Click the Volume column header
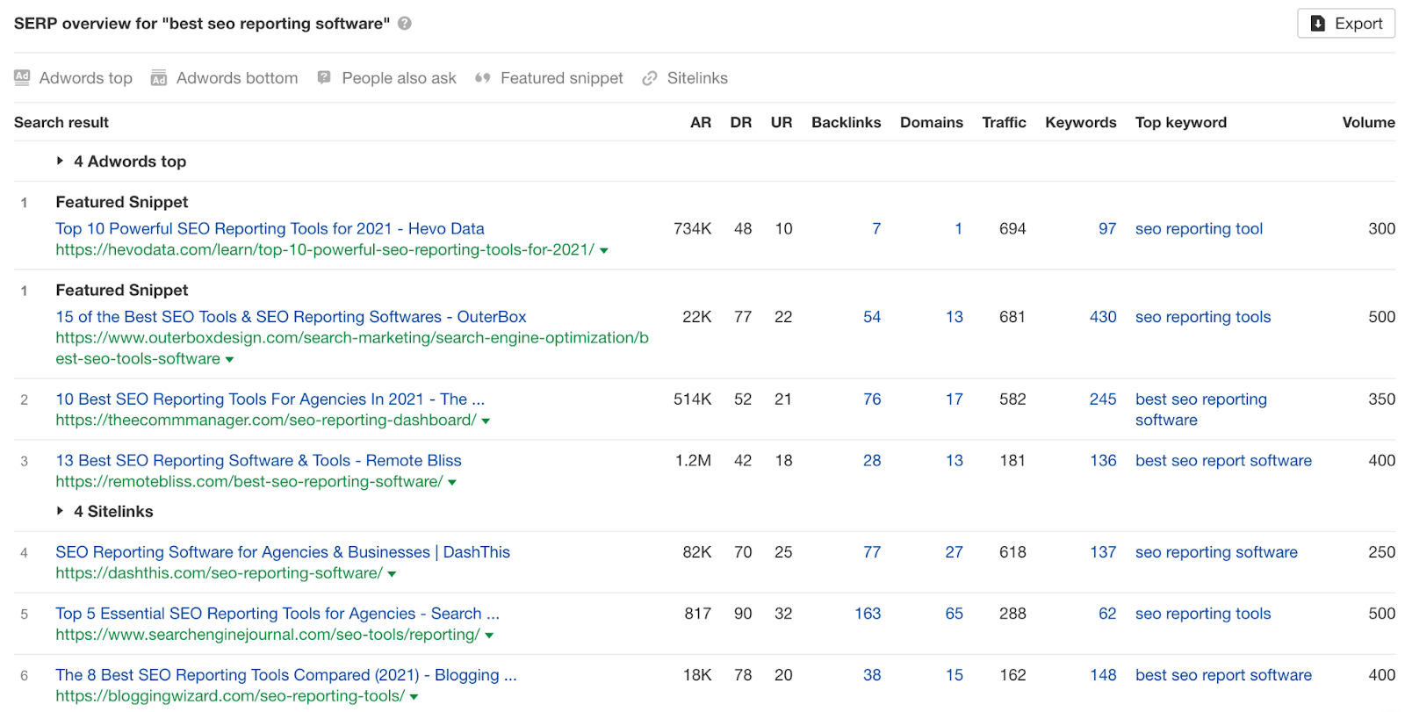Image resolution: width=1405 pixels, height=712 pixels. pyautogui.click(x=1369, y=123)
